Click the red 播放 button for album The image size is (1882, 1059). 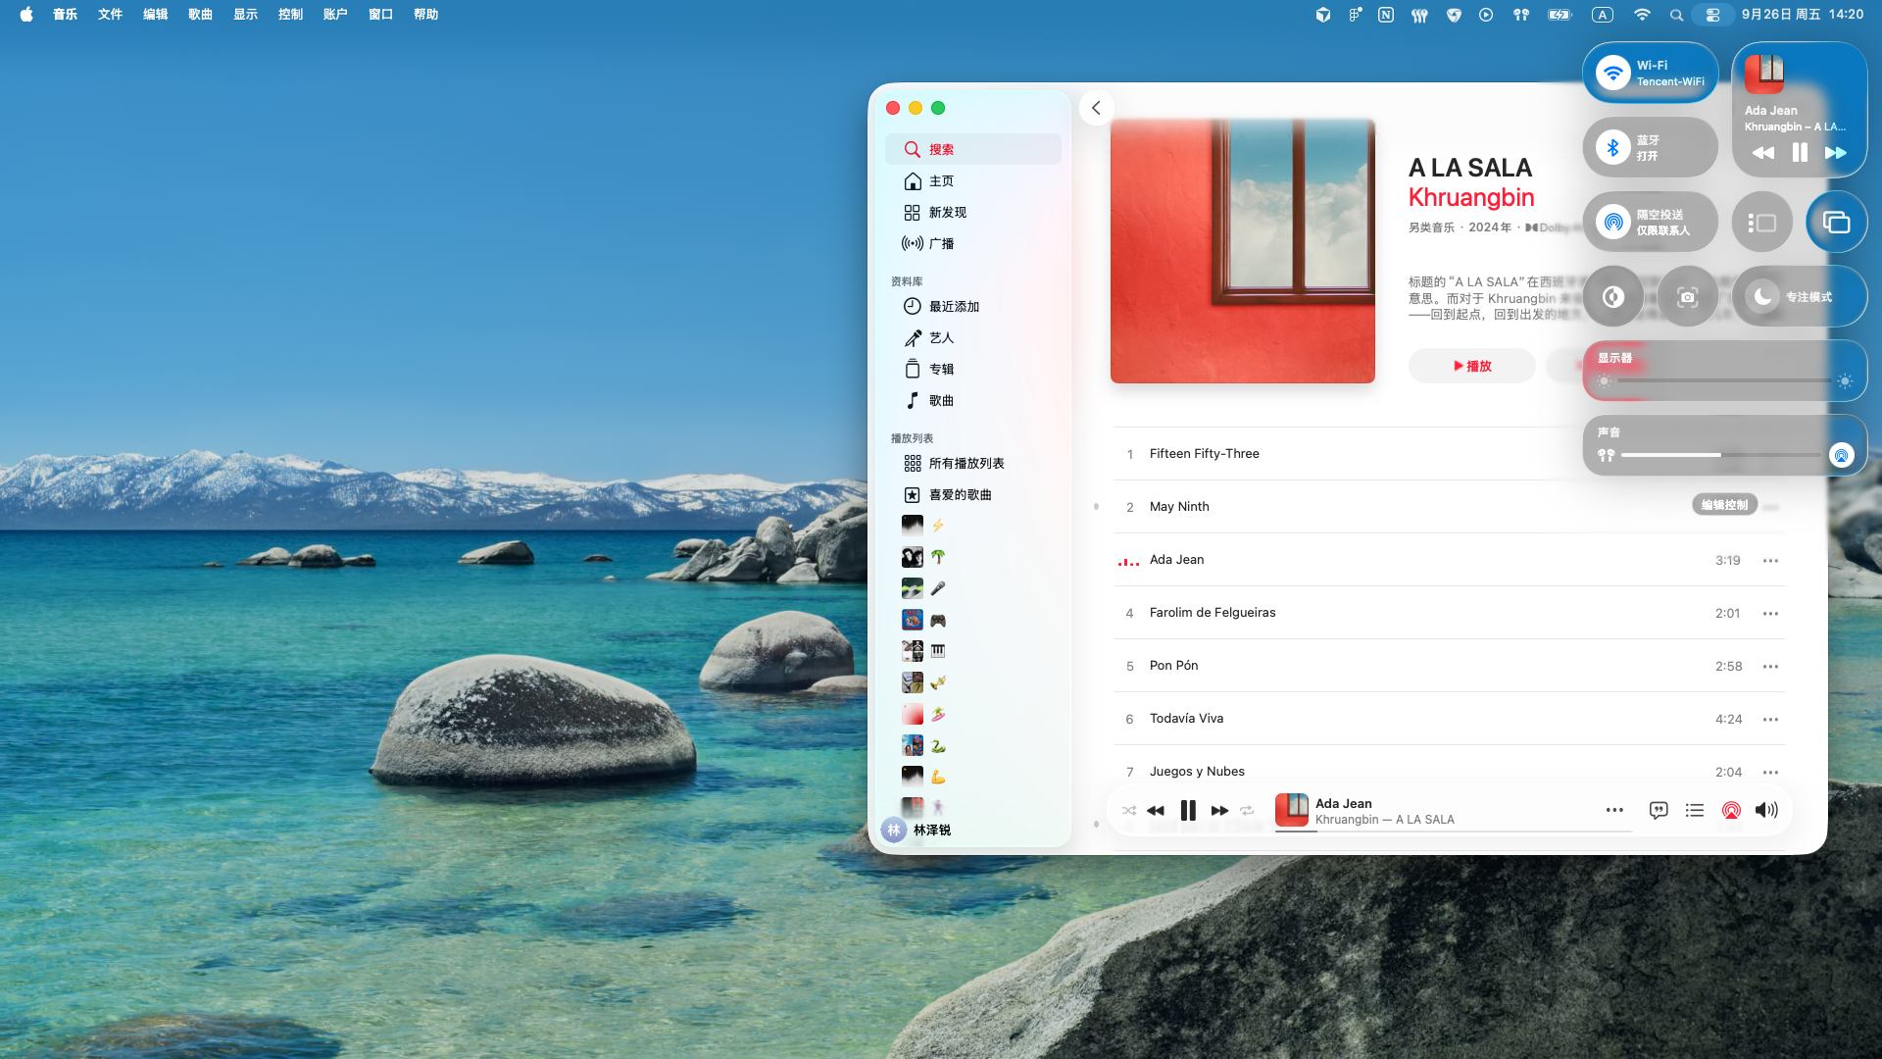1471,366
